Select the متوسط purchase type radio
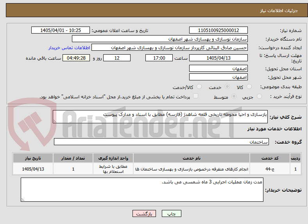This screenshot has width=308, height=224. tap(234, 96)
